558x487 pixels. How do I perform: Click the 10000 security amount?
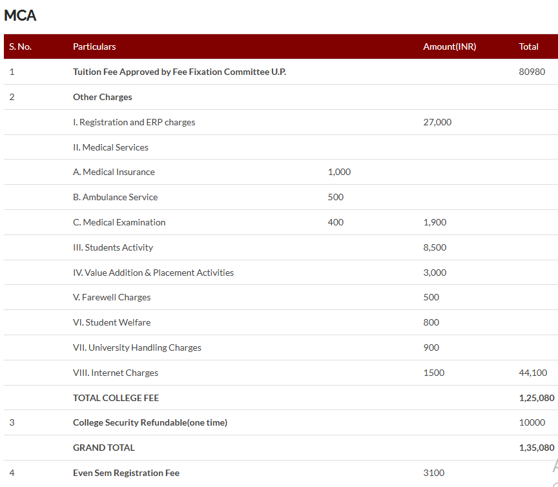(532, 422)
